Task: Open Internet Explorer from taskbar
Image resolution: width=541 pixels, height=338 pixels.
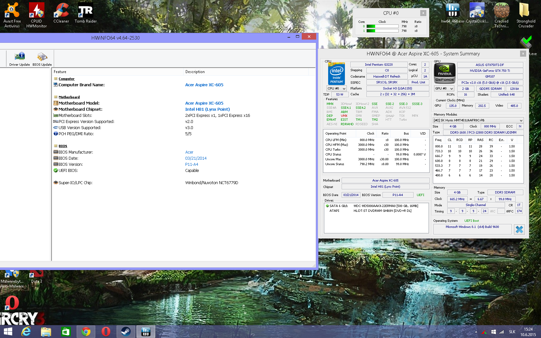Action: pyautogui.click(x=26, y=332)
